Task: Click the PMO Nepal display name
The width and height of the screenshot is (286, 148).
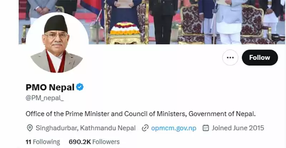Action: tap(50, 87)
